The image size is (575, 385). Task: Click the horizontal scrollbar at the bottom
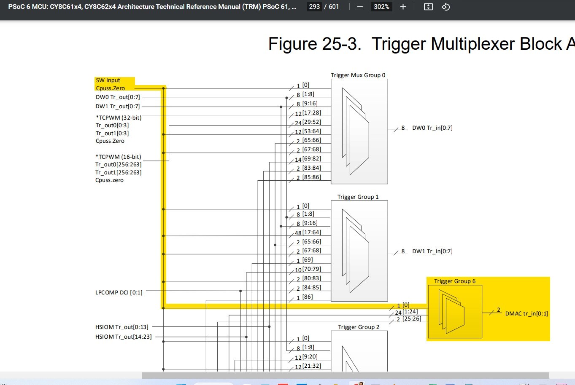click(345, 375)
